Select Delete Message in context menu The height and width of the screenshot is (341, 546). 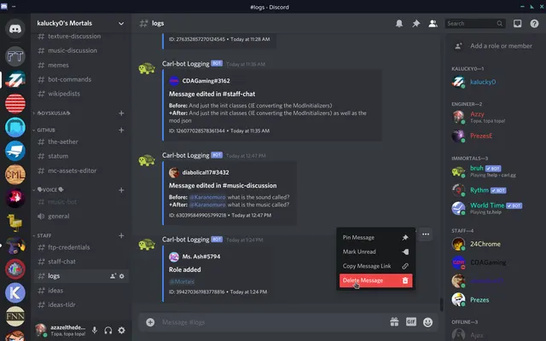click(375, 280)
